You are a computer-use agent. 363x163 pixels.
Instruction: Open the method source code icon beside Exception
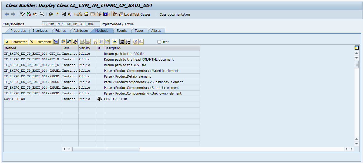point(56,42)
